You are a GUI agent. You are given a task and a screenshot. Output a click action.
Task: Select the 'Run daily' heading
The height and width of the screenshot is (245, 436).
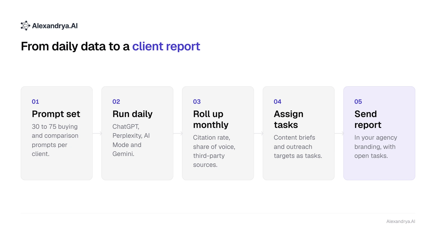(132, 114)
